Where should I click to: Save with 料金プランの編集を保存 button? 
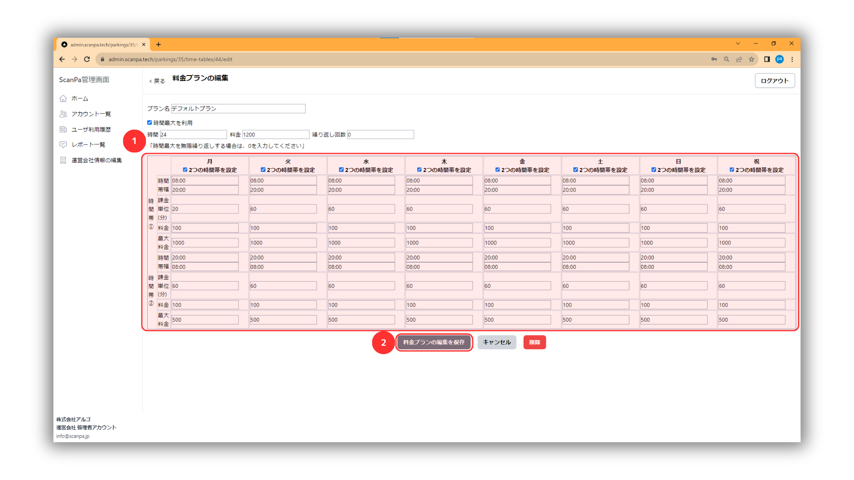[434, 342]
